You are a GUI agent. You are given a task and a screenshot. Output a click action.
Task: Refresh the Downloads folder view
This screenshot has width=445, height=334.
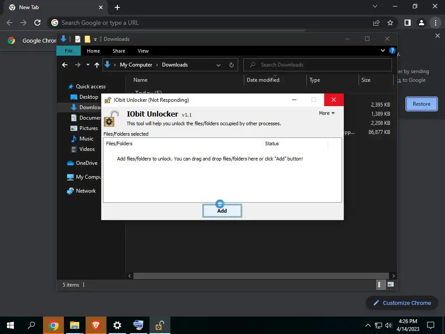(x=232, y=65)
